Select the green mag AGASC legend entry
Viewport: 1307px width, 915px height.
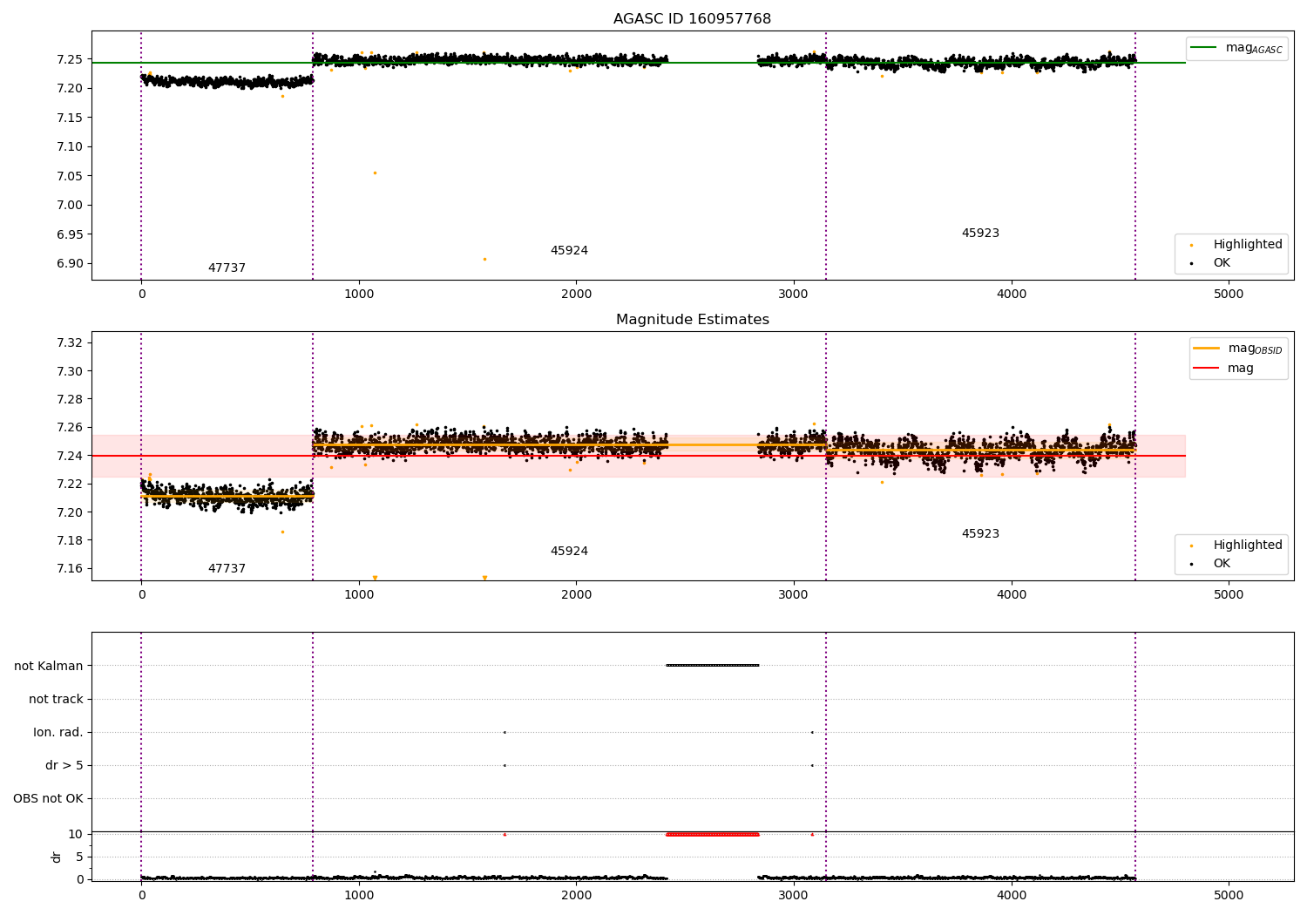[x=1236, y=48]
